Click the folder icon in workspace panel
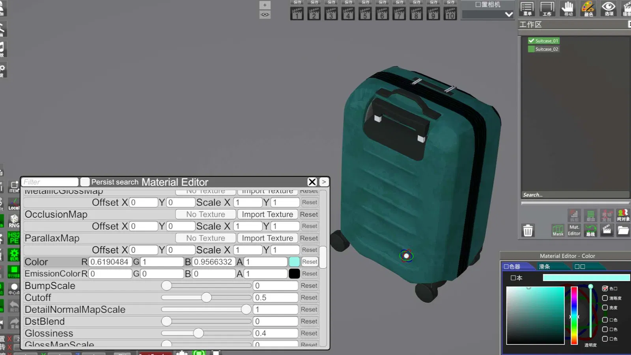 (x=623, y=230)
